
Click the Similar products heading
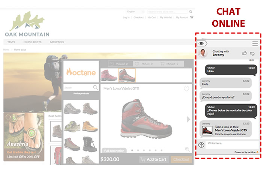point(81,94)
